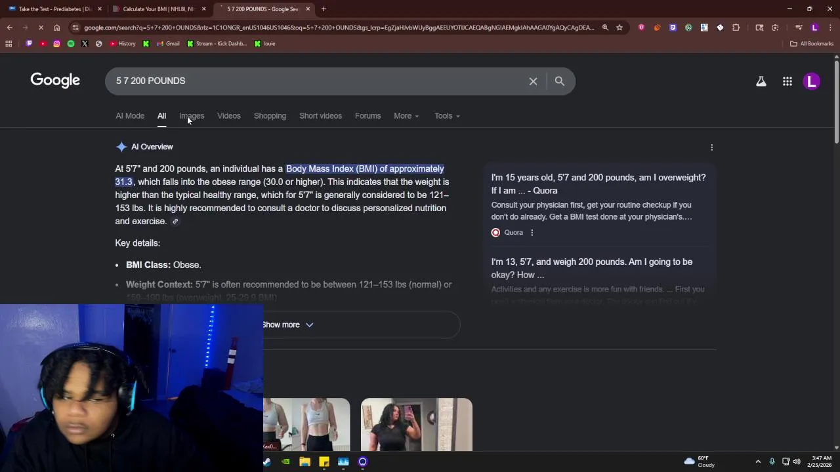The height and width of the screenshot is (472, 840).
Task: Switch to Videos results tab
Action: point(229,116)
